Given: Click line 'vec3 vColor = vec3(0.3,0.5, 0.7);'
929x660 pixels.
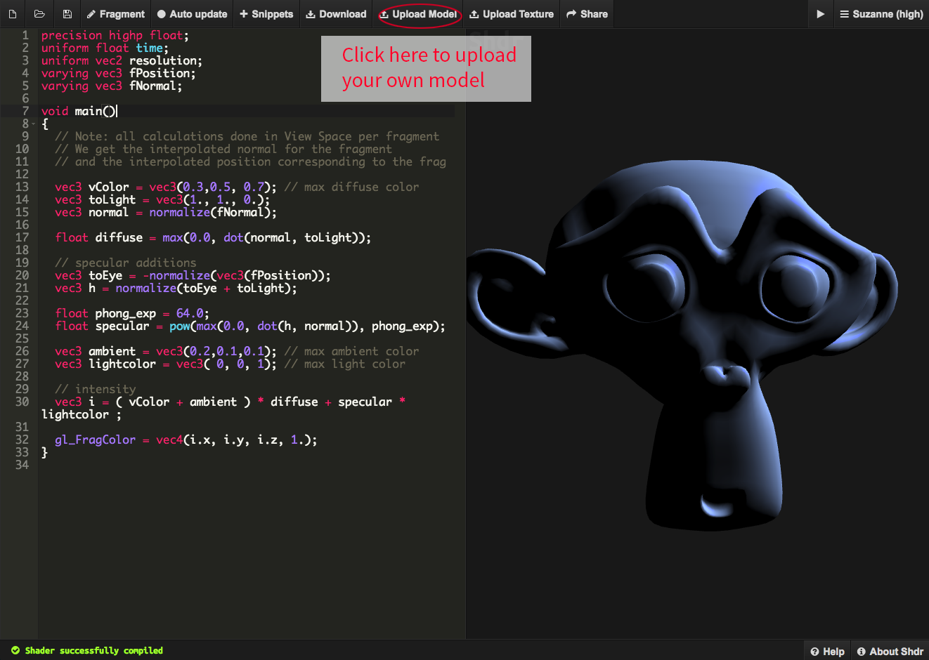Looking at the screenshot, I should click(166, 187).
